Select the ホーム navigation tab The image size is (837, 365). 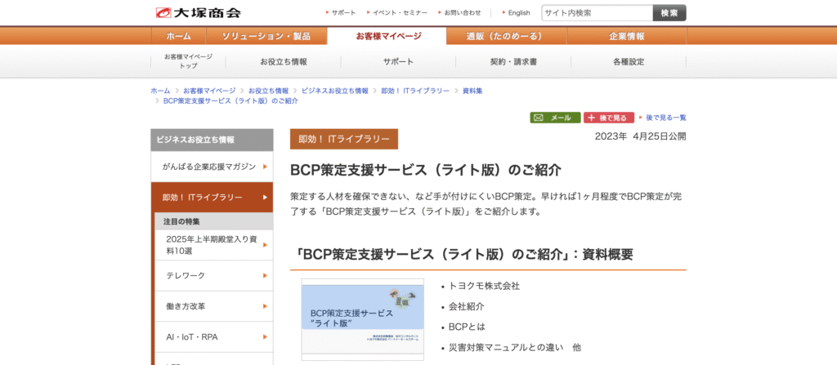tap(178, 36)
